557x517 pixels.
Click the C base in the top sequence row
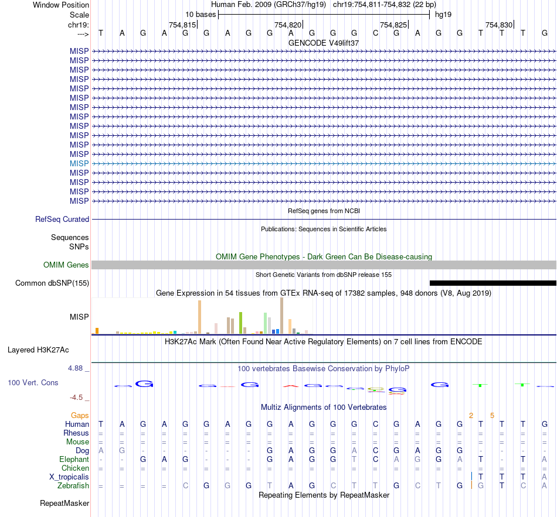[x=375, y=33]
